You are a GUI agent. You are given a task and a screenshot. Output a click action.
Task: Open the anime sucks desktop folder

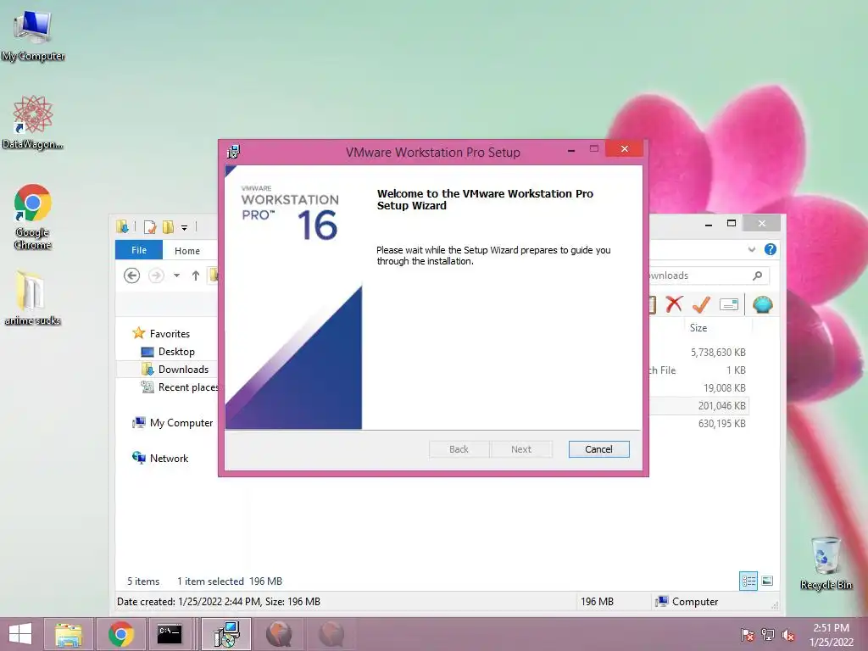[x=32, y=298]
